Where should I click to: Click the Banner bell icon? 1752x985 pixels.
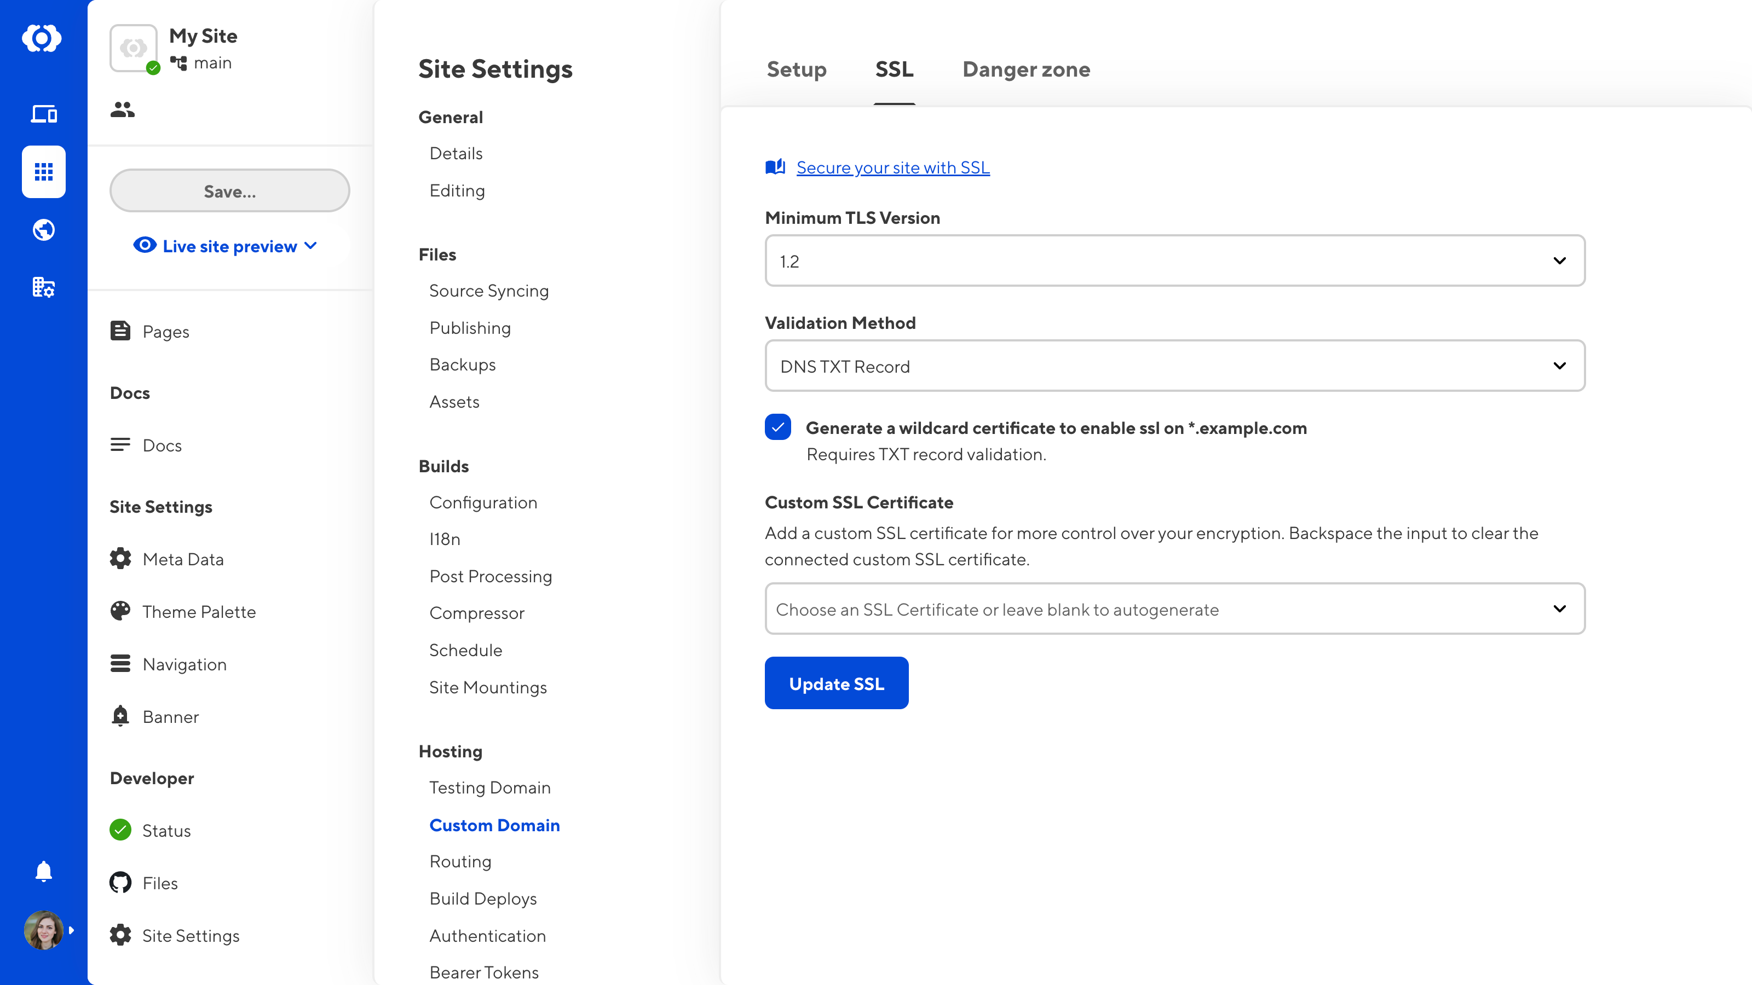point(120,716)
